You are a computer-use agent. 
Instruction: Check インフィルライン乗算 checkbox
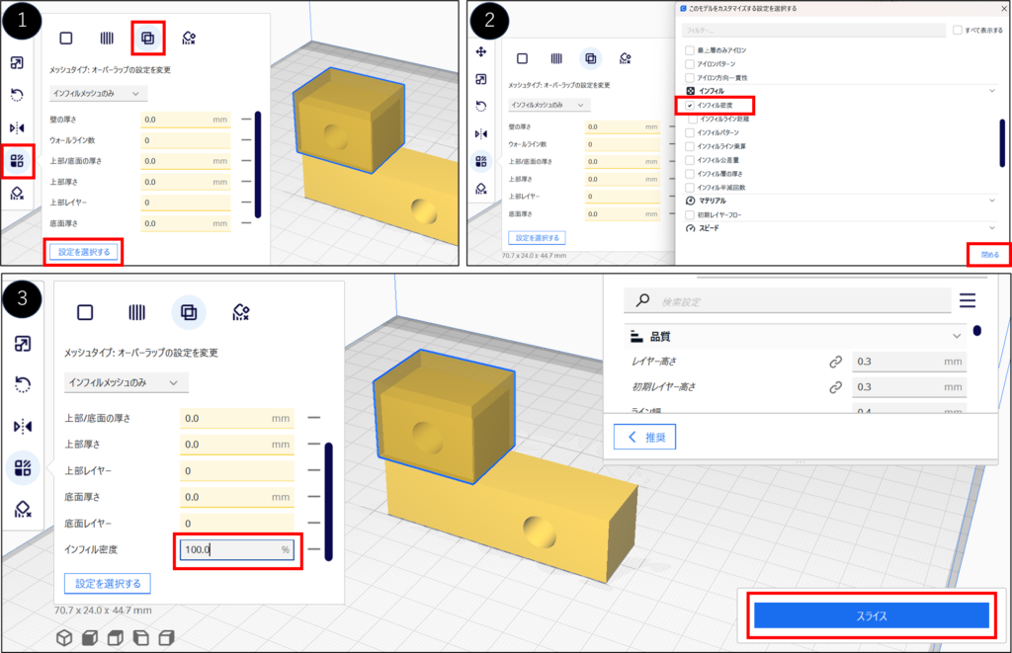coord(690,146)
